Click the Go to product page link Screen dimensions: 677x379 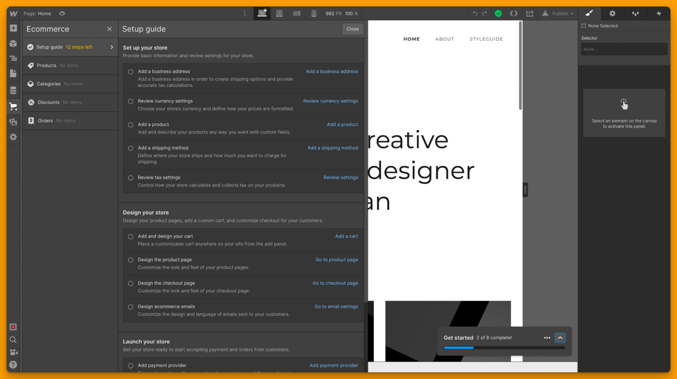[x=337, y=260]
